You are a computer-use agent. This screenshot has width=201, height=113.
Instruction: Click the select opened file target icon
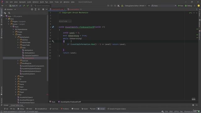32,9
